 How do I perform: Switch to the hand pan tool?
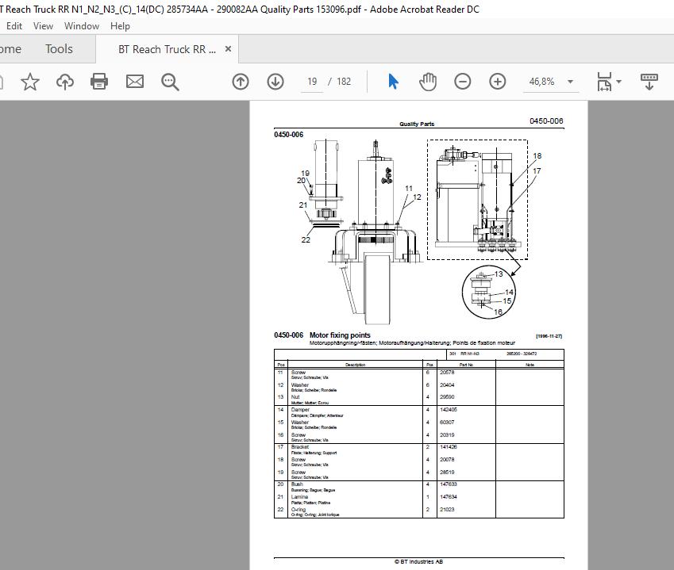tap(428, 82)
